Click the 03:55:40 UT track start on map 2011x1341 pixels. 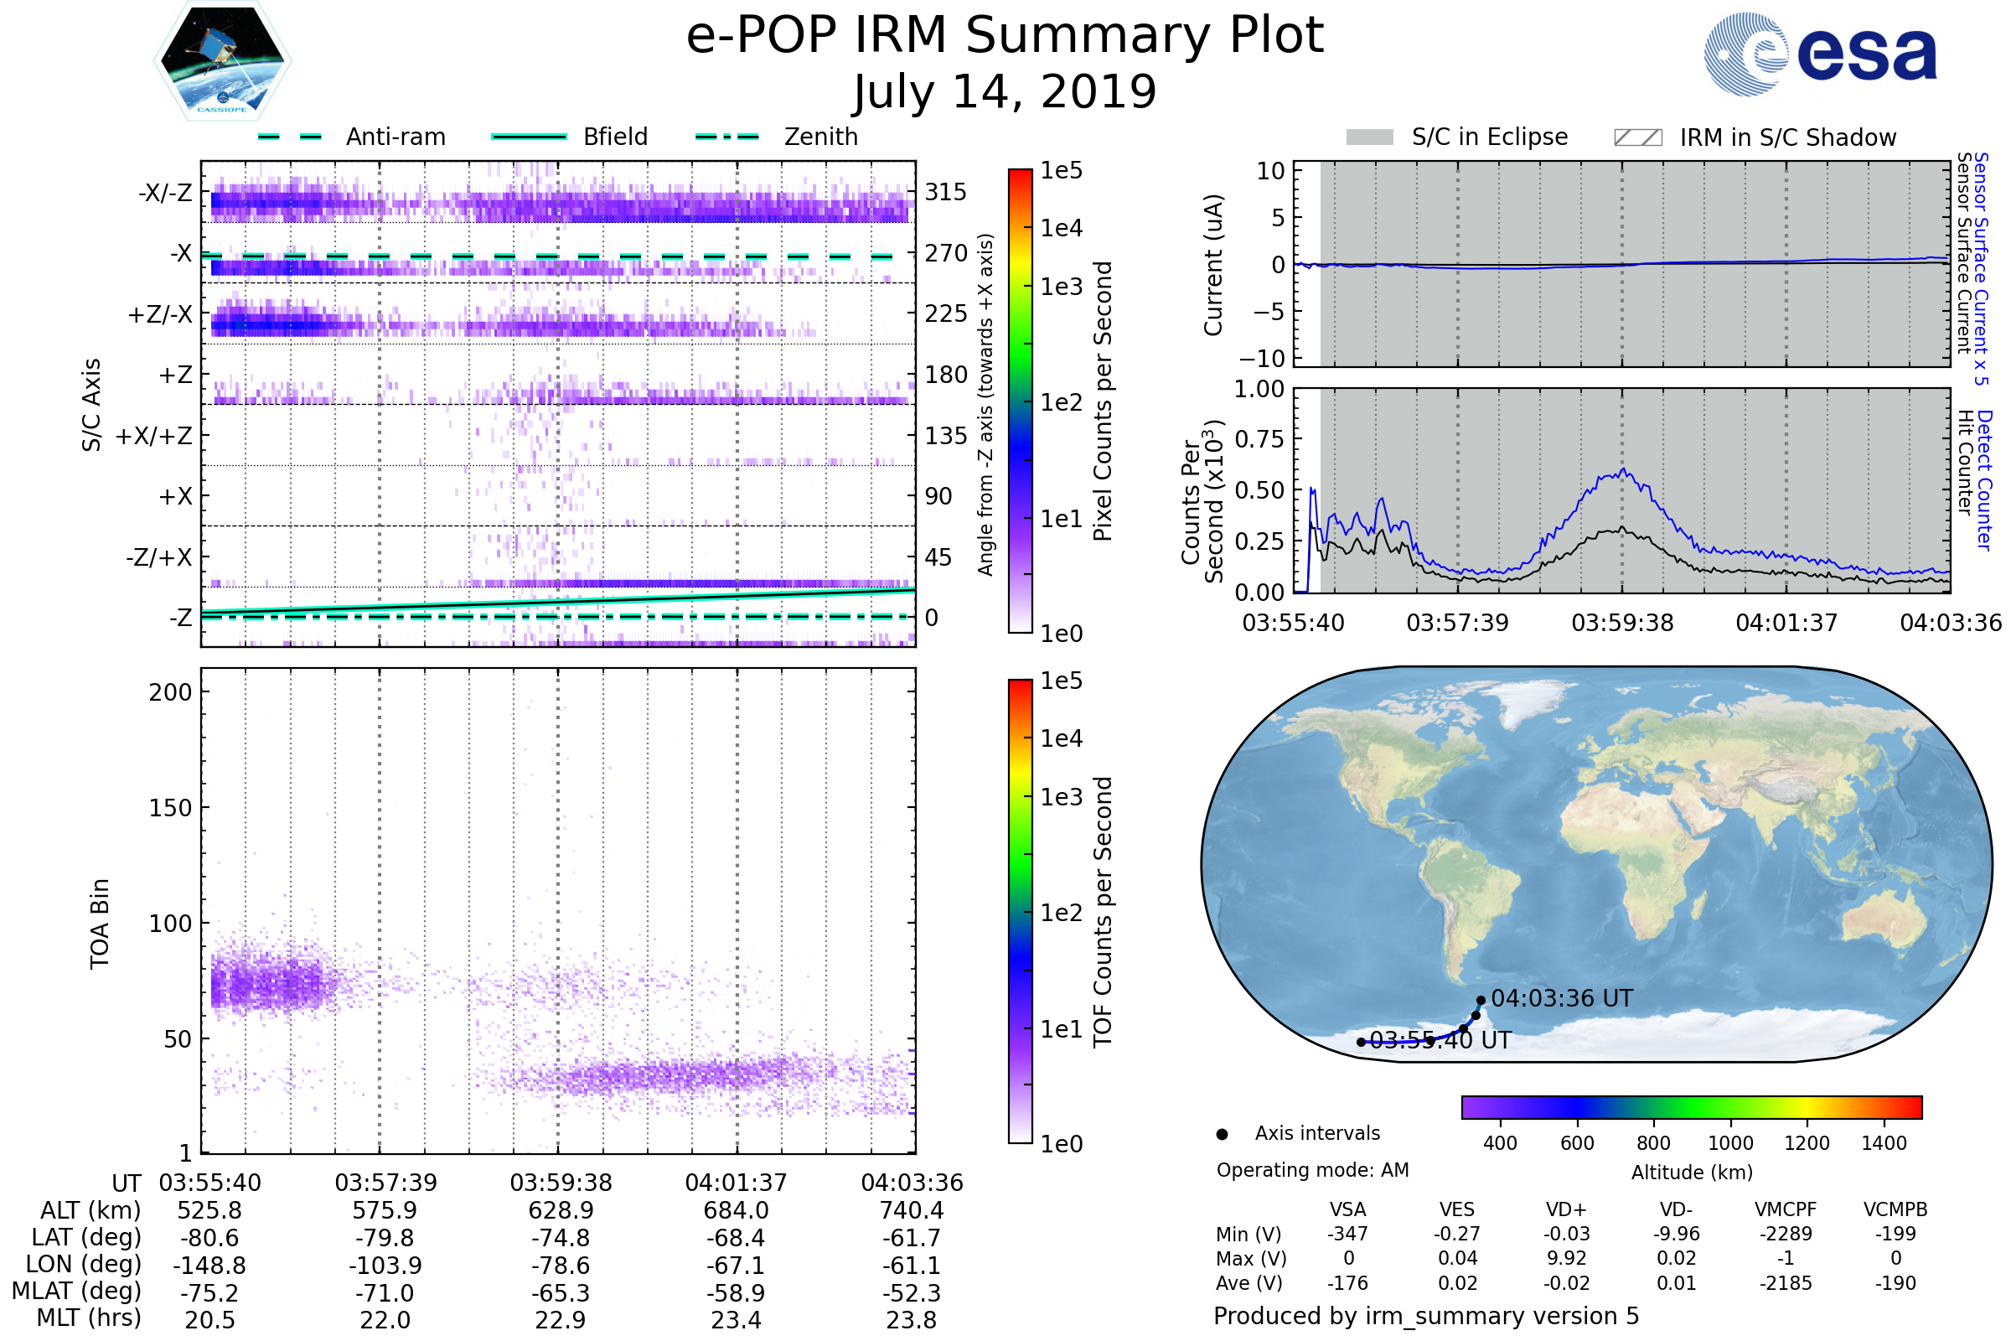(1361, 1042)
